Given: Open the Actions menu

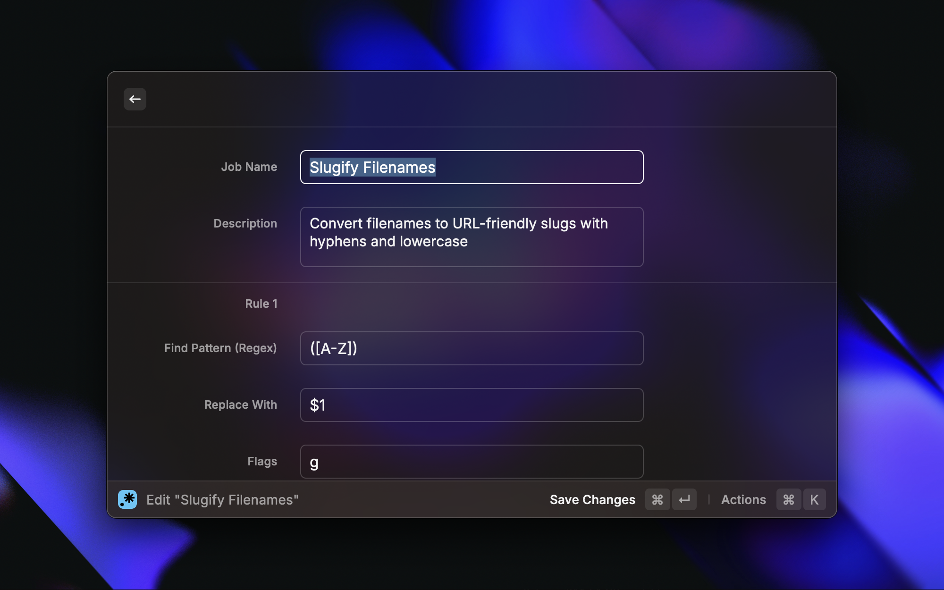Looking at the screenshot, I should 743,499.
